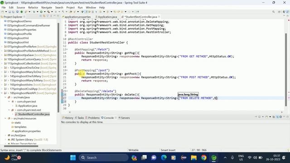Screen dimensions: 290x163
Task: Switch to application.properties editor tab
Action: [x=76, y=17]
